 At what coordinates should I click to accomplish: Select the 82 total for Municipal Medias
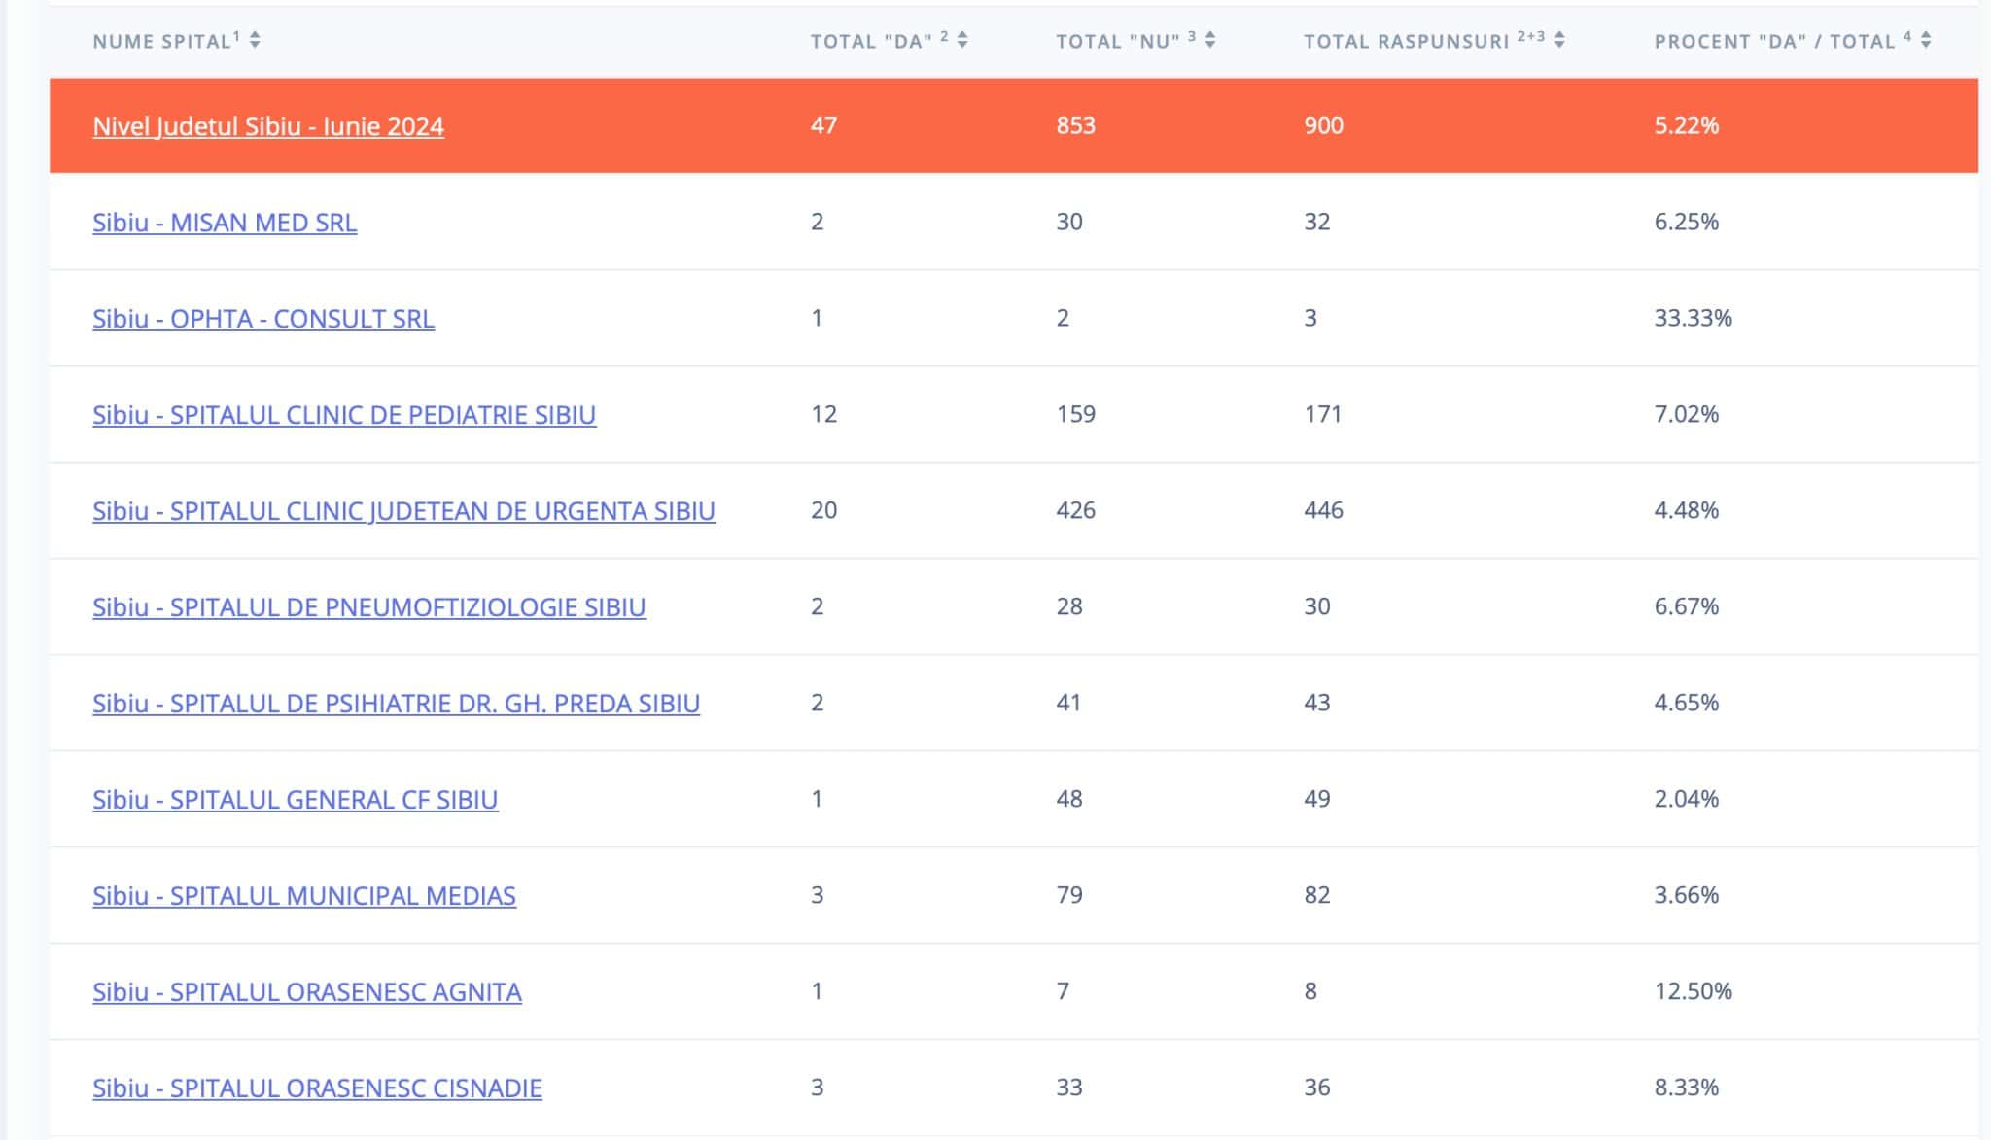[1317, 895]
